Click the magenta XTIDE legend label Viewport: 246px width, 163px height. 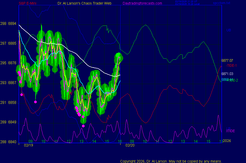coord(230,131)
